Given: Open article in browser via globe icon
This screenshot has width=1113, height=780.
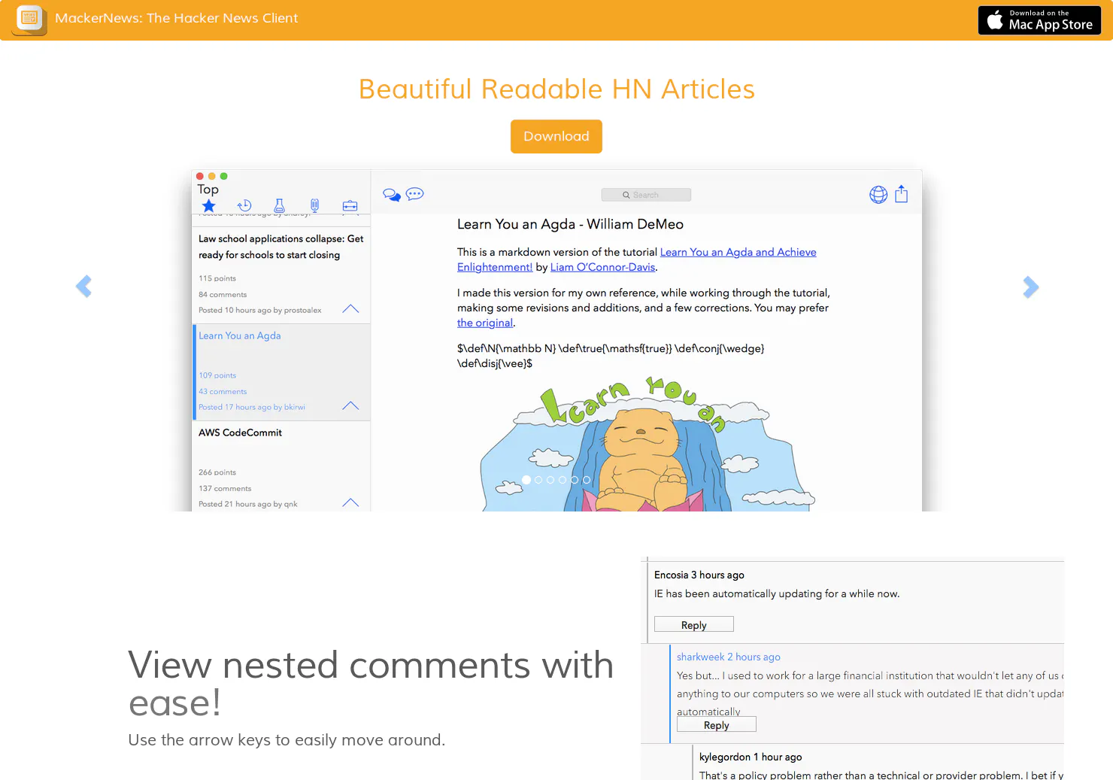Looking at the screenshot, I should 878,195.
